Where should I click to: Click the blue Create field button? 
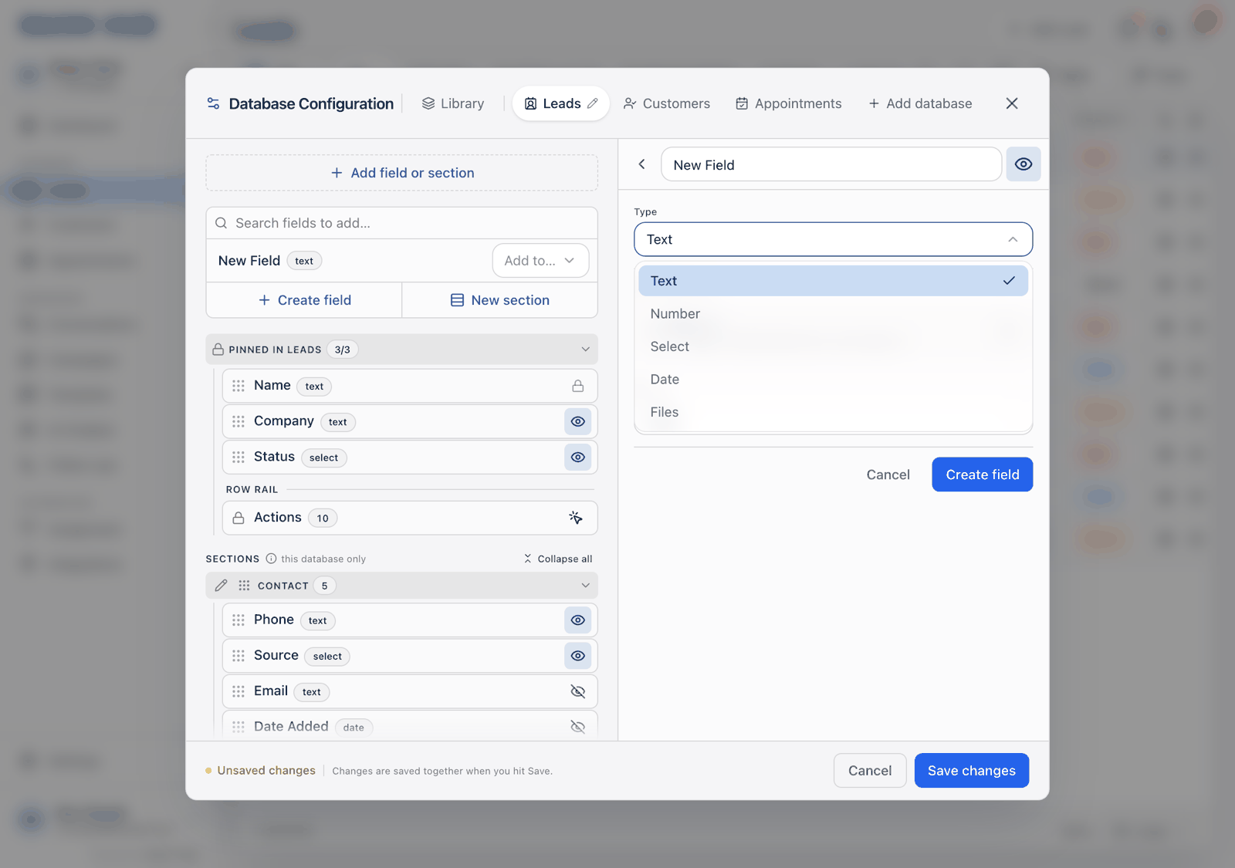click(982, 475)
